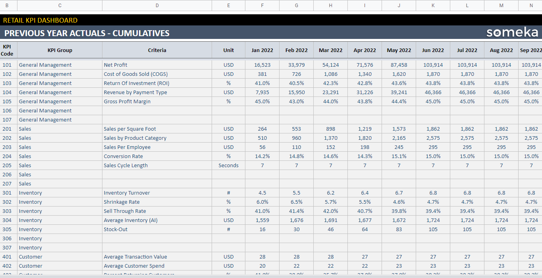Viewport: 542px width, 278px height.
Task: Click the RETAIL KPI DASHBOARD header text
Action: [x=40, y=20]
